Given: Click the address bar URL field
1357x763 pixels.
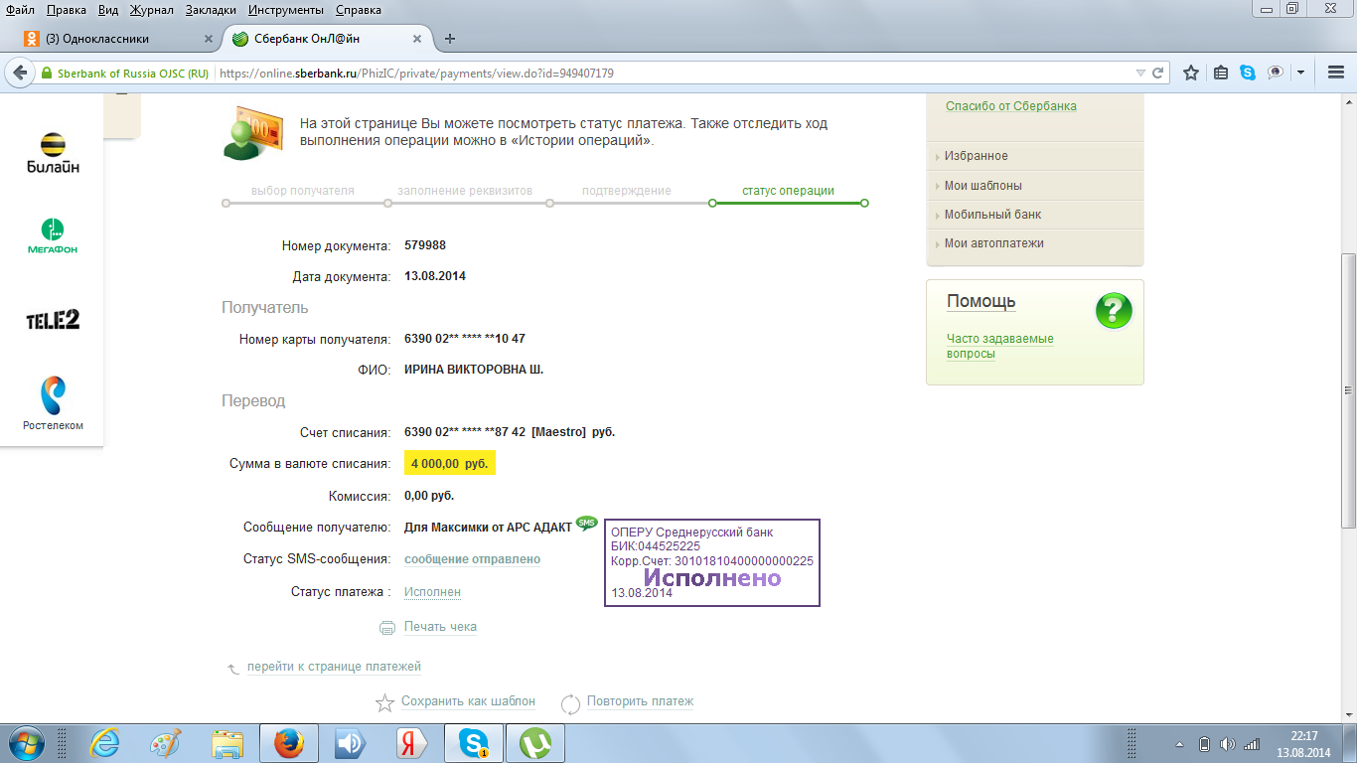Looking at the screenshot, I should 596,74.
